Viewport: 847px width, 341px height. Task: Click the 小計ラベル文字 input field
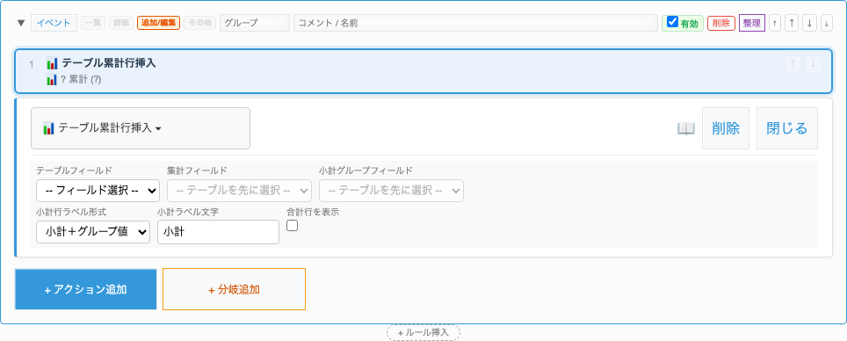[x=218, y=232]
